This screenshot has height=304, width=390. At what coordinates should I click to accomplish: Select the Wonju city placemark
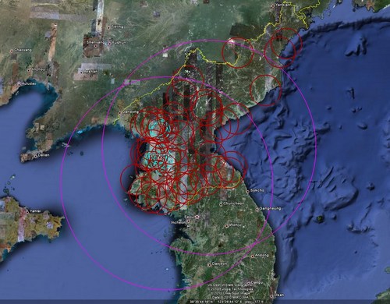coord(227,226)
